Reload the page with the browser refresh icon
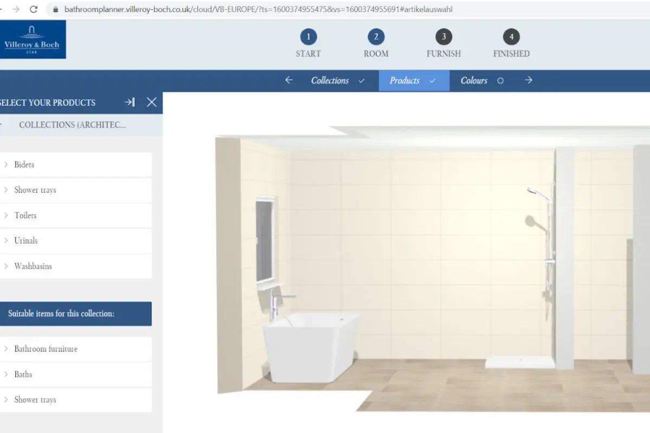Image resolution: width=650 pixels, height=433 pixels. coord(34,9)
